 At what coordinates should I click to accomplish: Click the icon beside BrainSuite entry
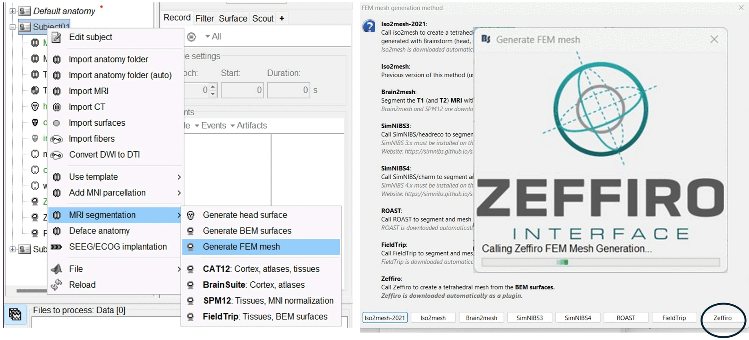click(191, 285)
